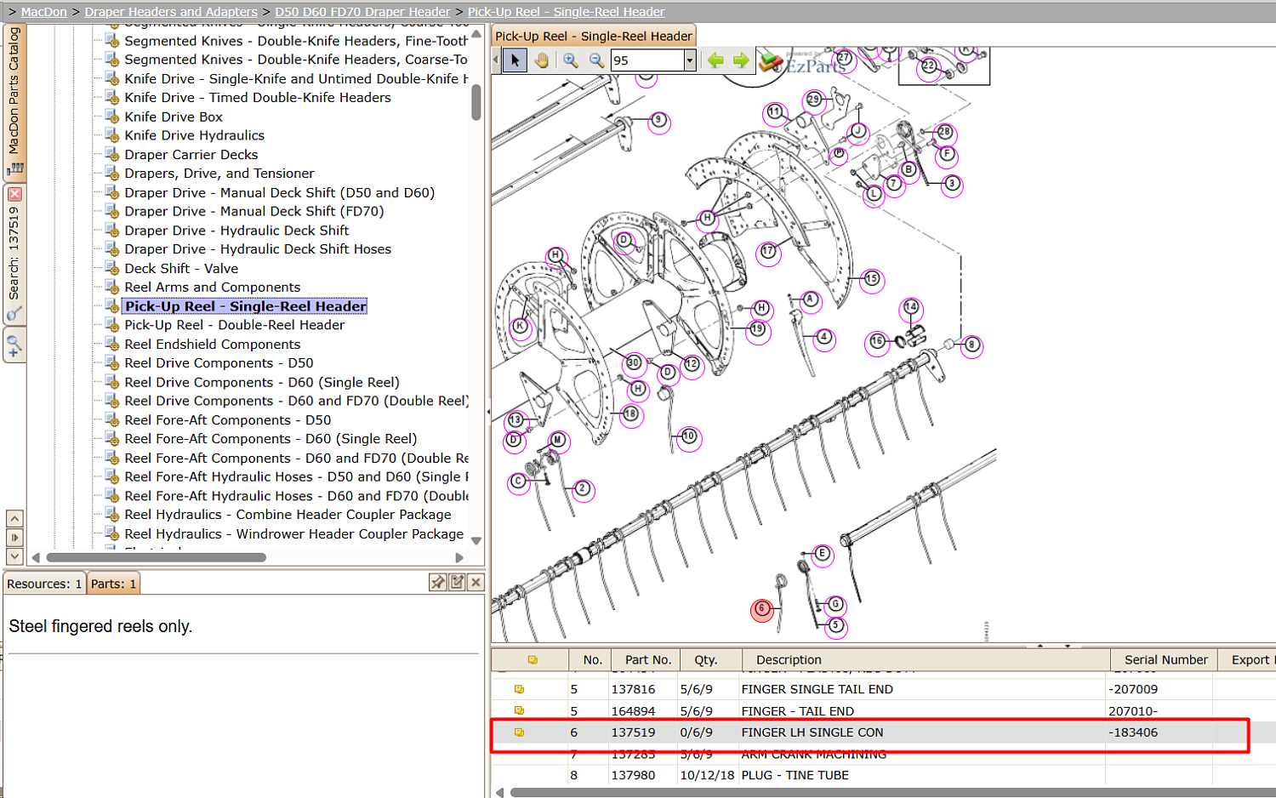Open MacDon breadcrumb link

pos(44,12)
